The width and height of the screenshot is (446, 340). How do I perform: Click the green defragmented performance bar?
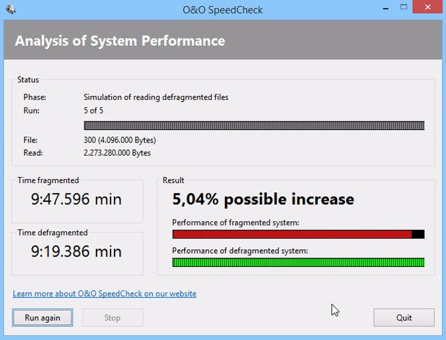click(298, 262)
